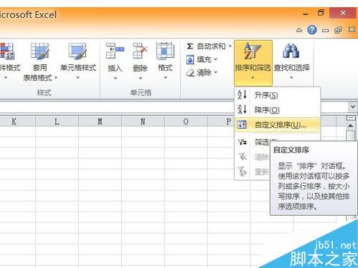
Task: Expand AutoSum dropdown arrow
Action: pos(230,46)
